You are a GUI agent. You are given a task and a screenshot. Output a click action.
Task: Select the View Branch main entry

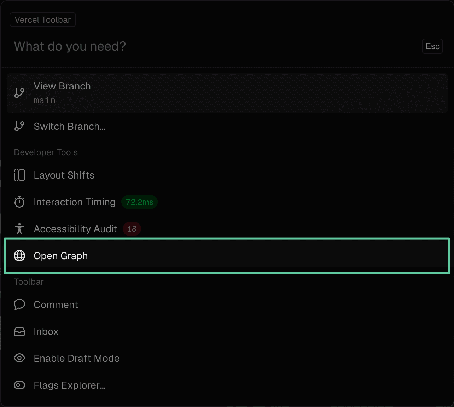point(227,93)
